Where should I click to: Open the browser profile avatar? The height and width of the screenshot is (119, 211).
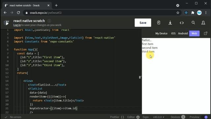tap(199, 13)
